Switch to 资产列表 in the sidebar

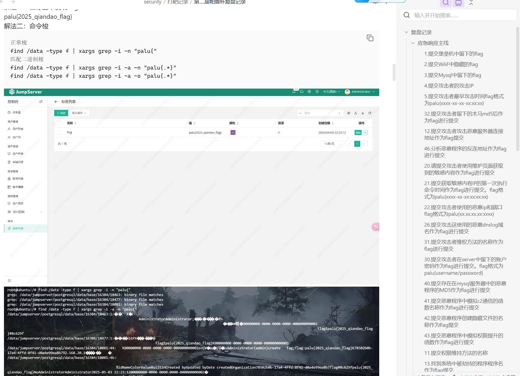[x=18, y=154]
